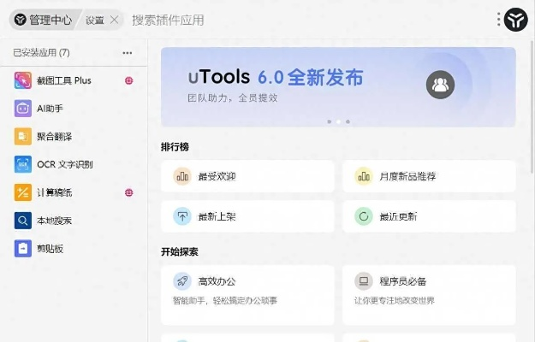This screenshot has width=535, height=342.
Task: Click the uTools logo in 管理中心 tab
Action: [21, 20]
